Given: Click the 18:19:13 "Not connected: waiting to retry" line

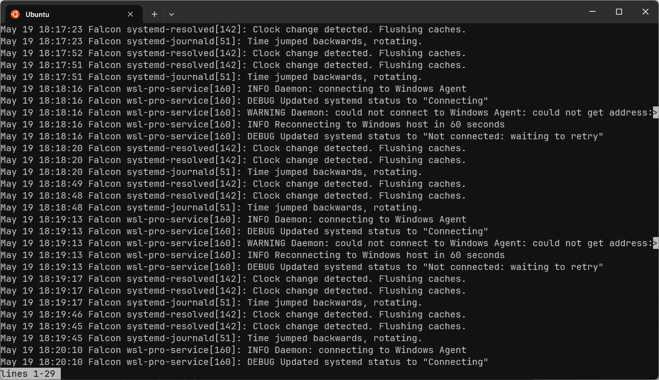Looking at the screenshot, I should tap(302, 267).
